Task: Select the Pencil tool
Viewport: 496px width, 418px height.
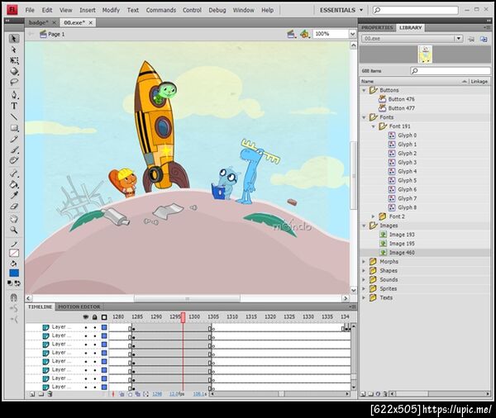Action: [13, 139]
